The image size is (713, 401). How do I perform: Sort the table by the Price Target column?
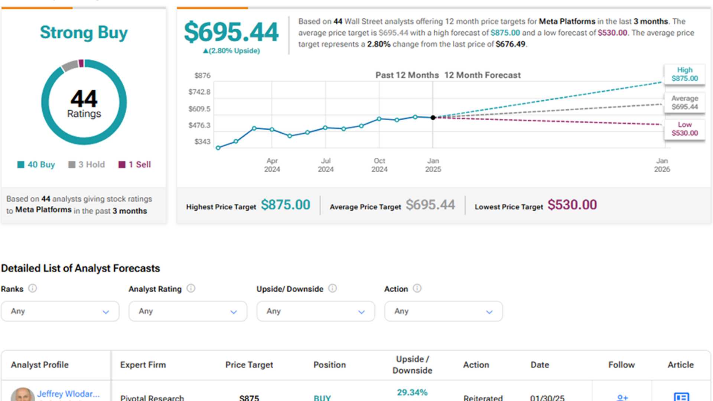tap(249, 365)
